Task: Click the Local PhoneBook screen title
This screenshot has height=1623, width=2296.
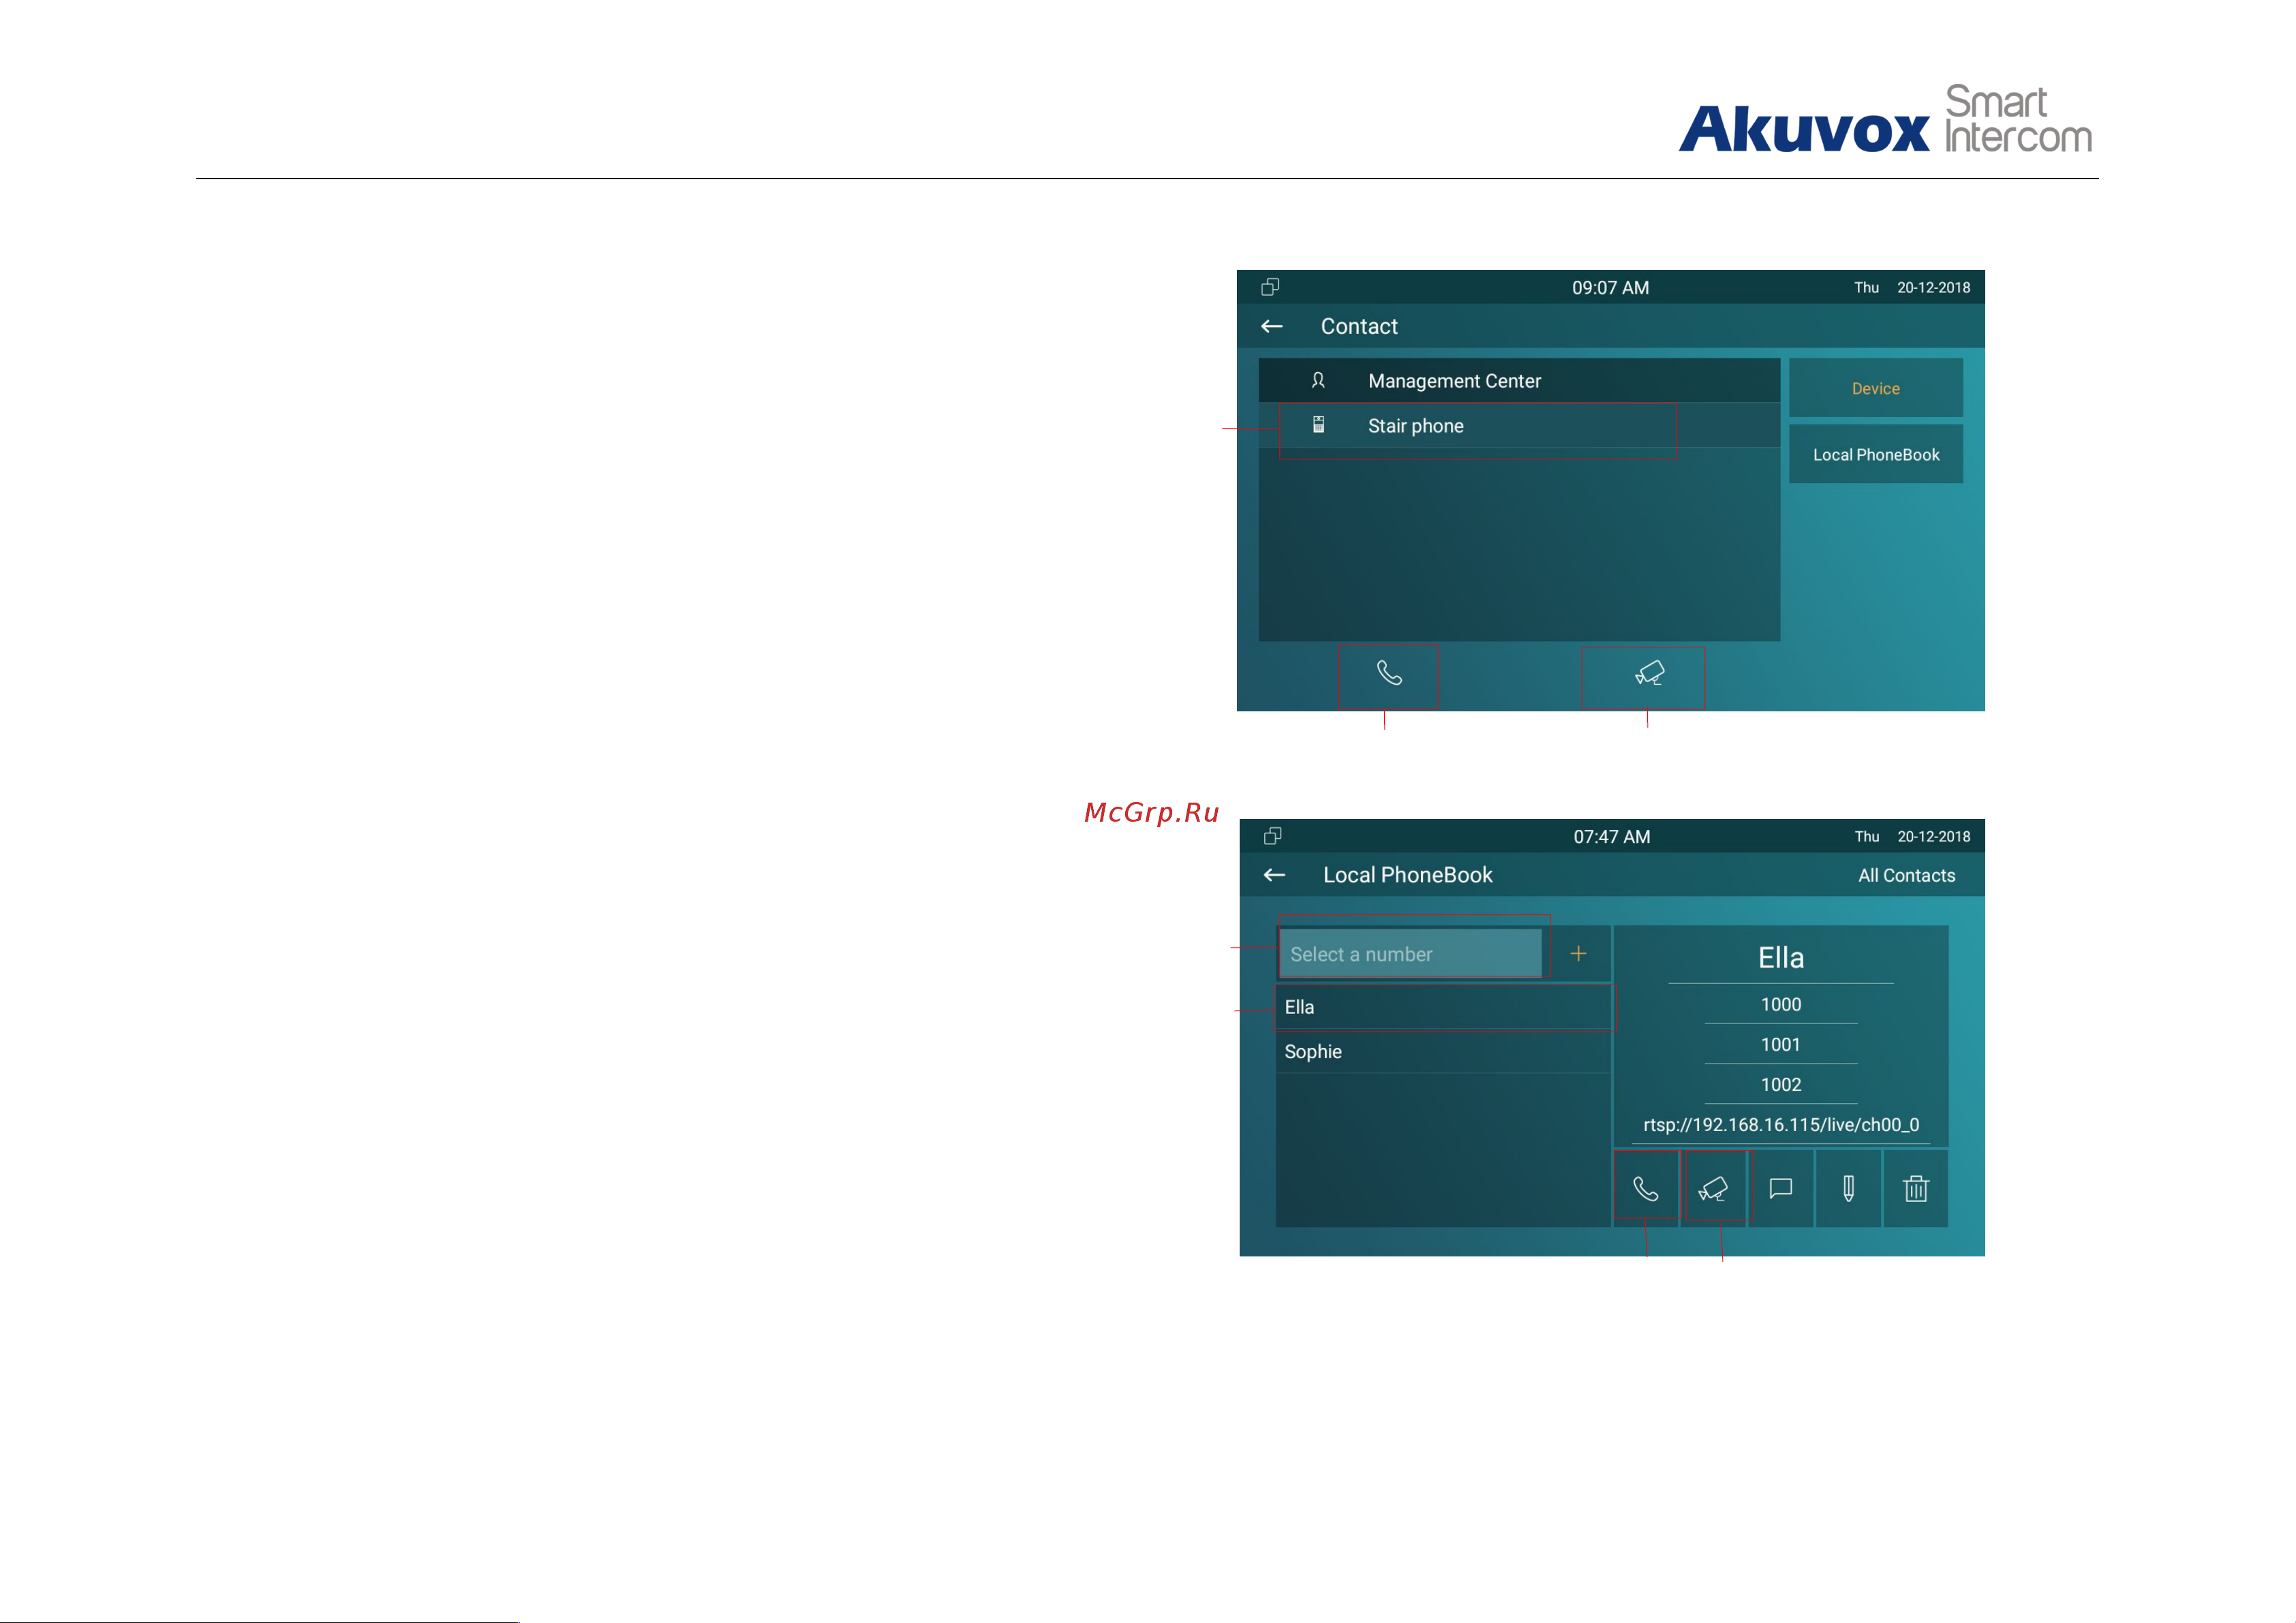Action: click(1408, 875)
